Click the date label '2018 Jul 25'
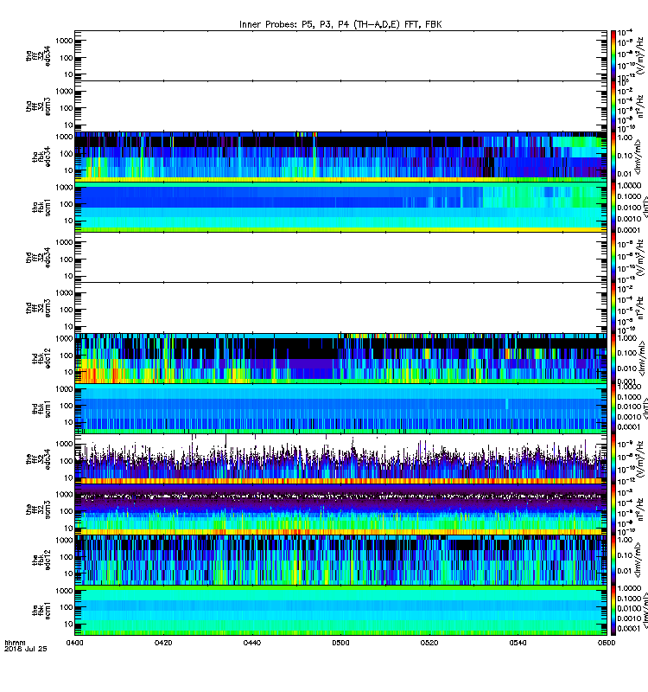This screenshot has height=692, width=648. coord(25,649)
